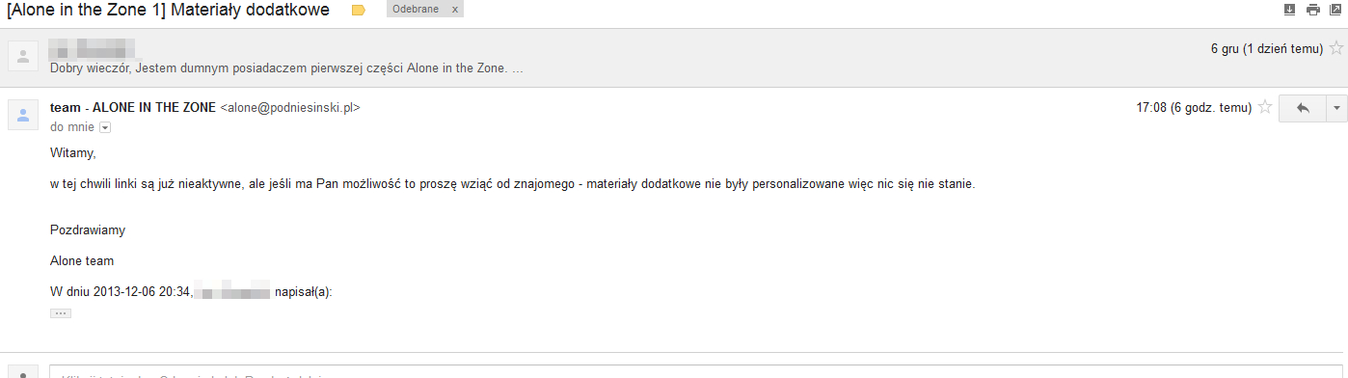Open more options dropdown beside reply
Viewport: 1348px width, 378px height.
pos(1337,108)
